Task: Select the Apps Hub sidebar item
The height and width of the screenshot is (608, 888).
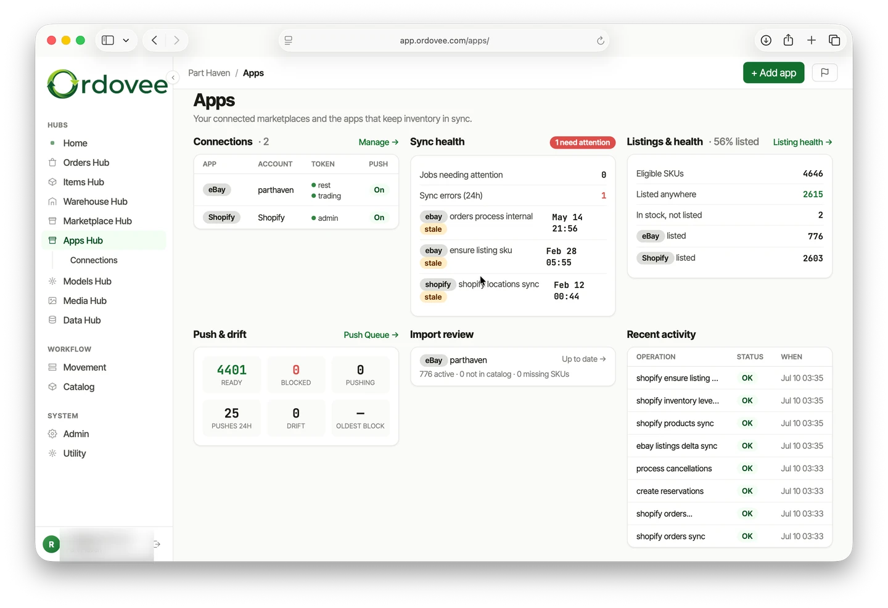Action: pyautogui.click(x=103, y=240)
